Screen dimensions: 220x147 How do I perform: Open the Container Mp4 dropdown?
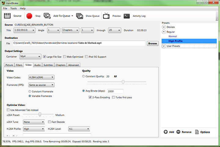click(x=30, y=56)
